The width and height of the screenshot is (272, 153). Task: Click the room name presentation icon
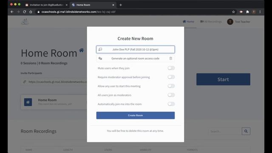[100, 49]
